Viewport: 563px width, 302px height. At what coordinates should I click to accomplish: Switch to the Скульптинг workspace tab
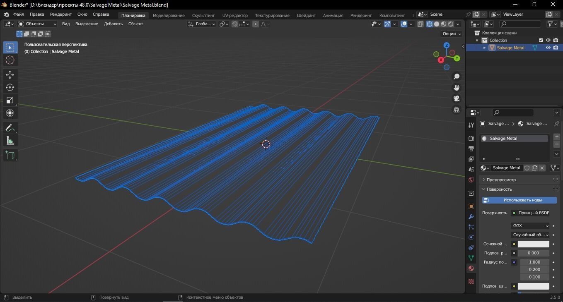[x=203, y=15]
